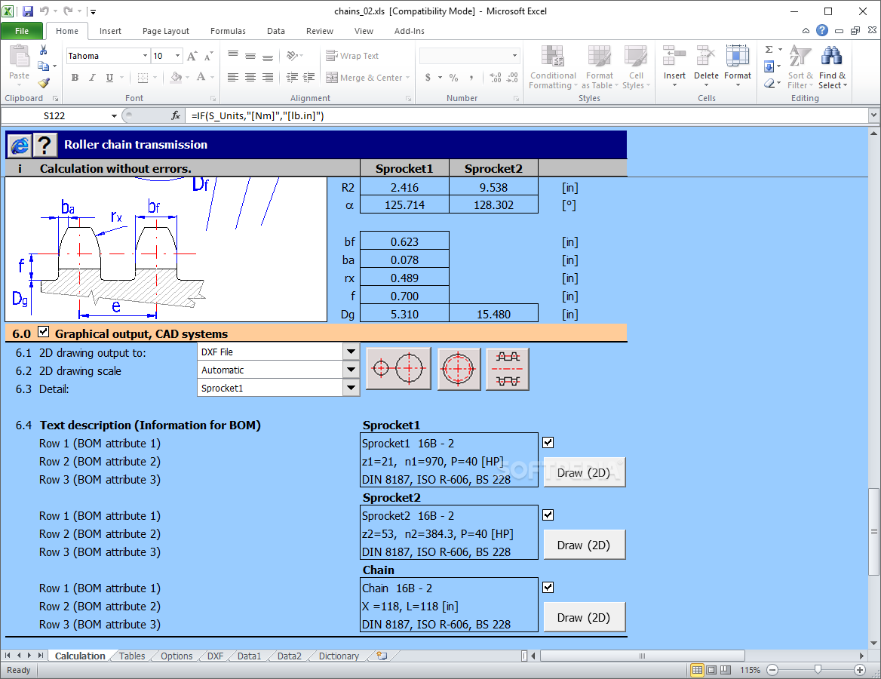Toggle the Sprocket2 BOM checkbox
The height and width of the screenshot is (679, 881).
pyautogui.click(x=548, y=515)
